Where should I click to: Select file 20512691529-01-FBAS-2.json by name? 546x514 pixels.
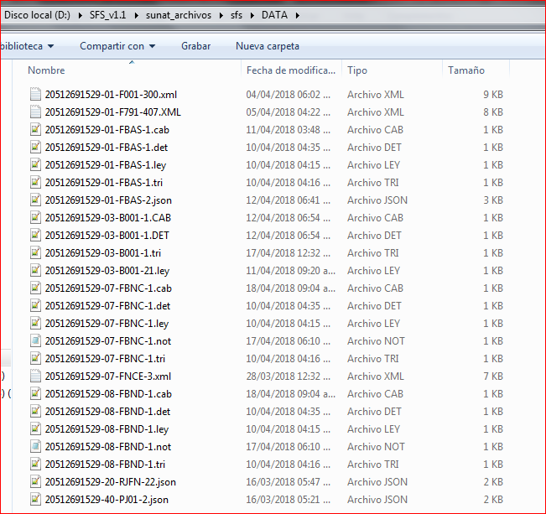(108, 200)
